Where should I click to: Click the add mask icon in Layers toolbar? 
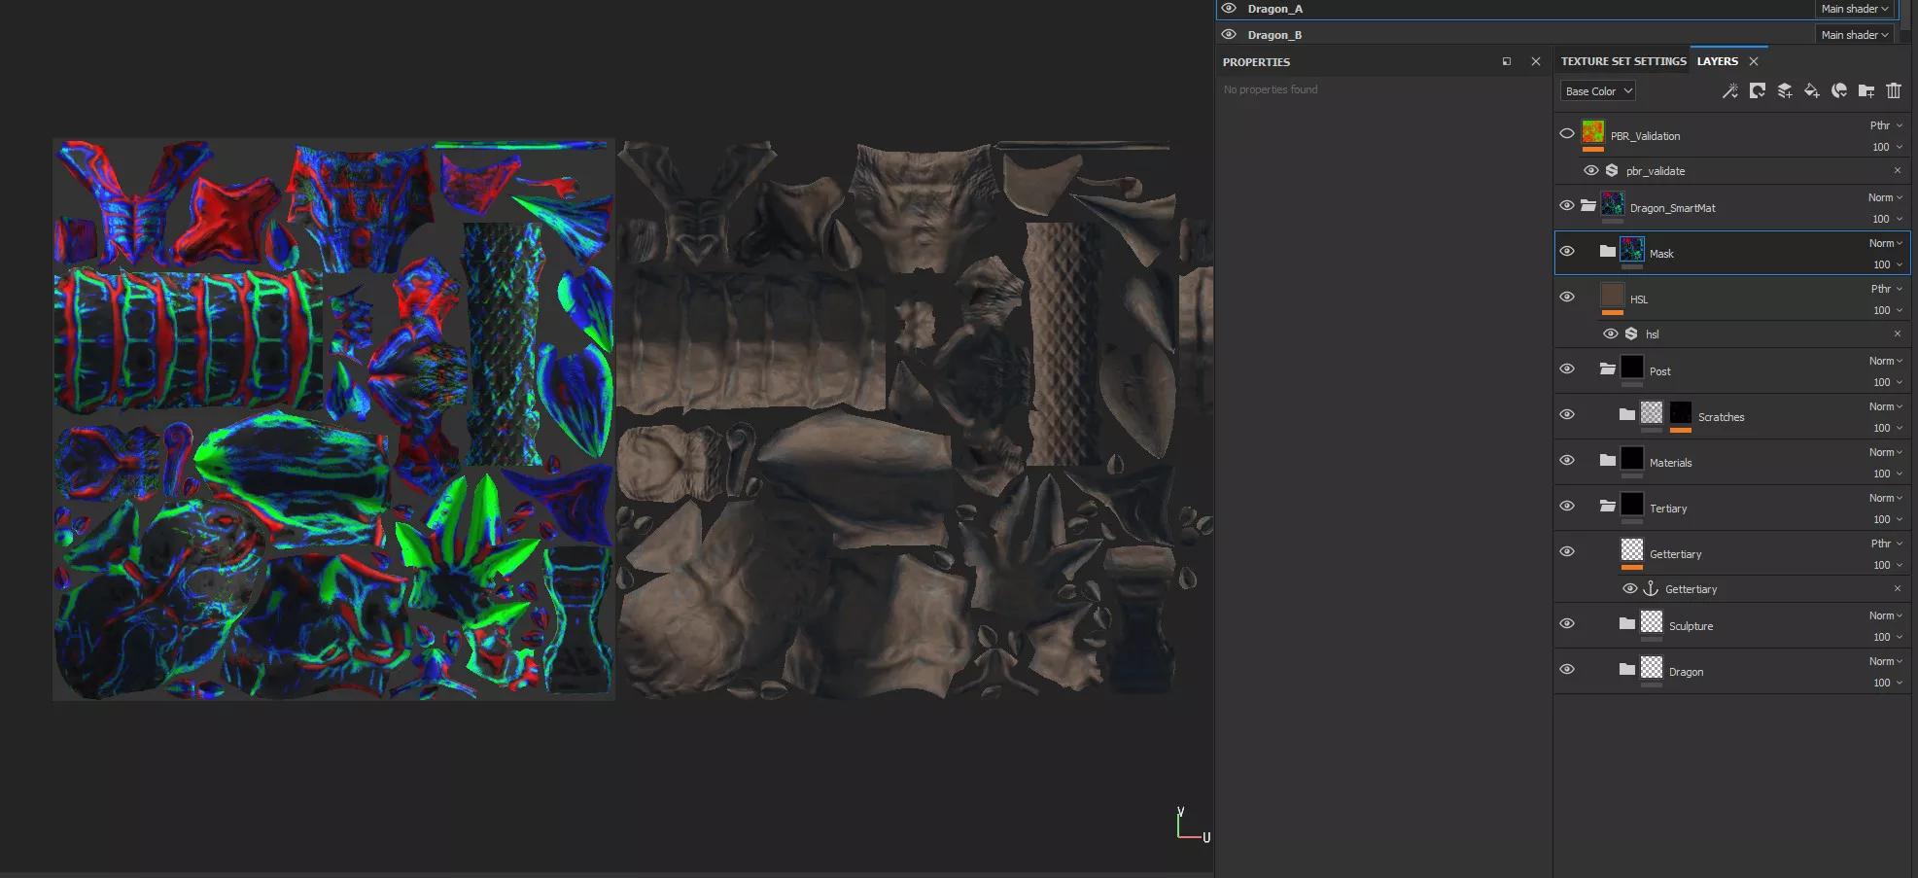[1757, 91]
